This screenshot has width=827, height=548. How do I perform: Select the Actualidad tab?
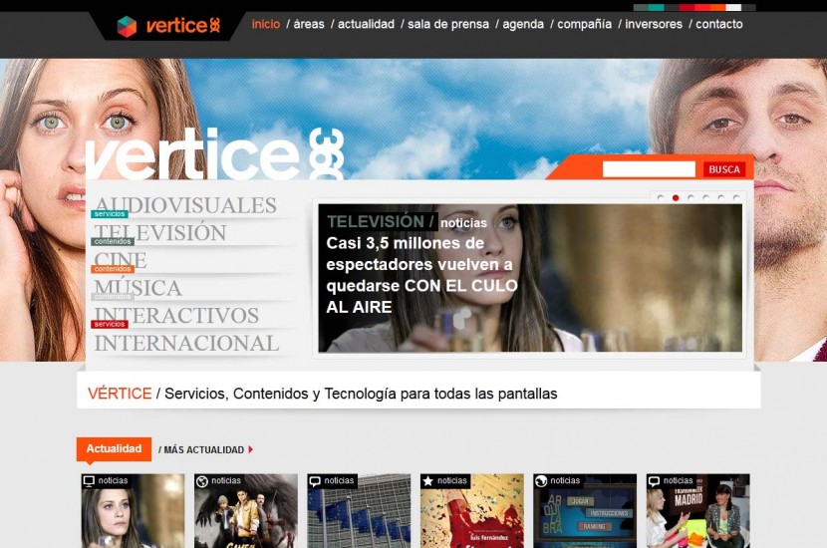click(114, 448)
